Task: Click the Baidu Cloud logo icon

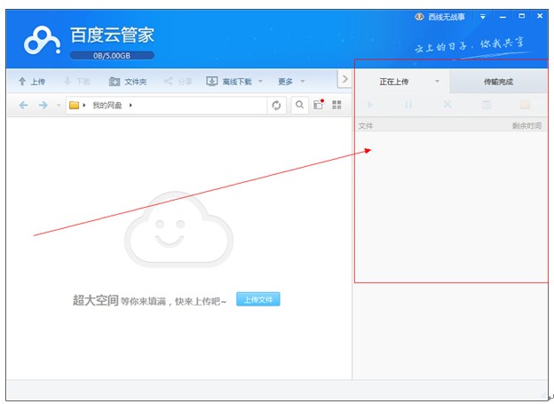Action: tap(42, 41)
